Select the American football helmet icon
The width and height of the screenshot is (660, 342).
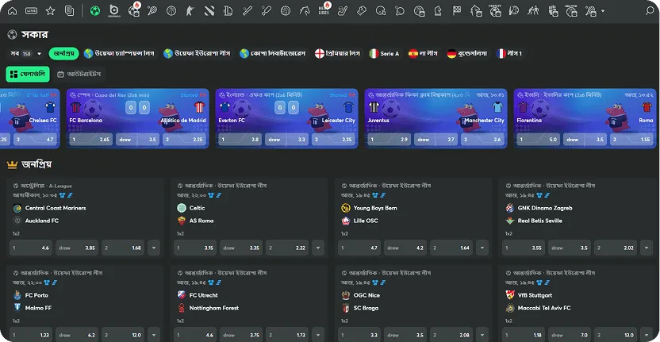tap(381, 11)
